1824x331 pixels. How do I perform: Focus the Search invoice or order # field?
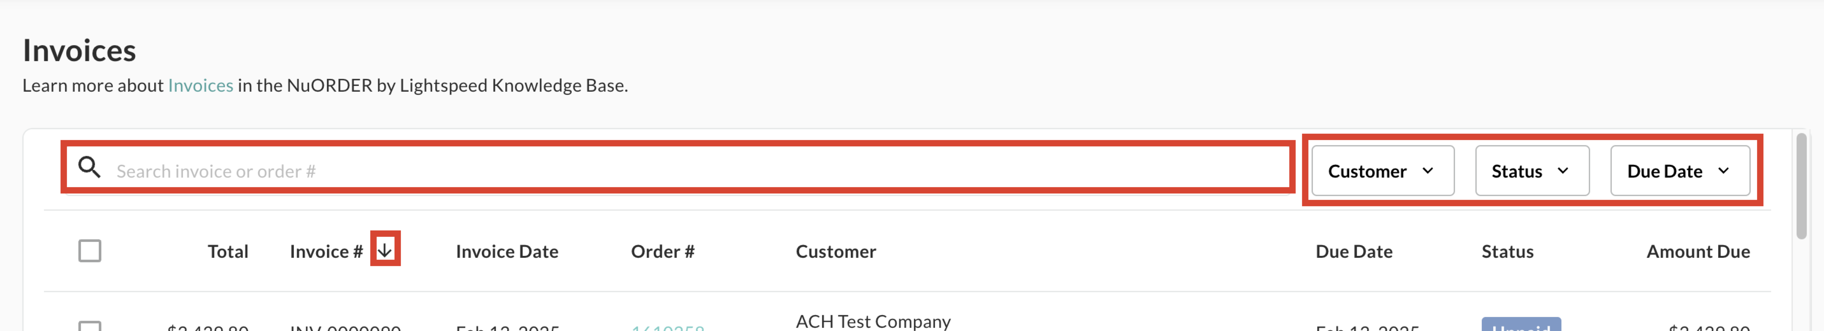coord(694,171)
